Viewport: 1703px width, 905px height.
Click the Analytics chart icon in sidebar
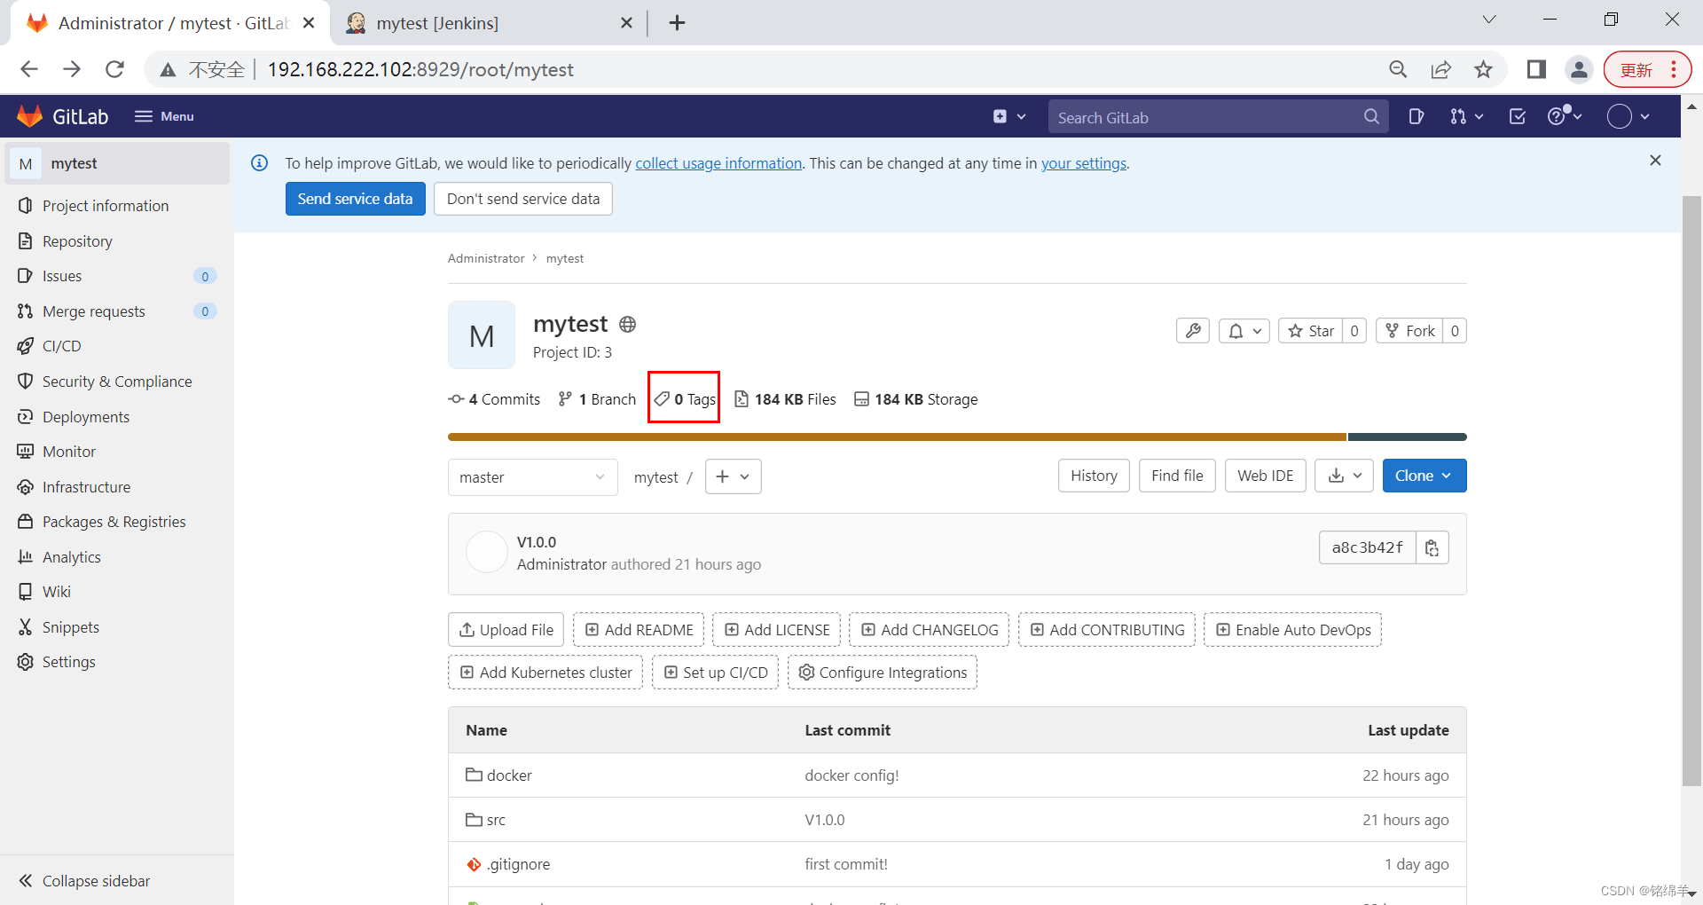point(25,557)
